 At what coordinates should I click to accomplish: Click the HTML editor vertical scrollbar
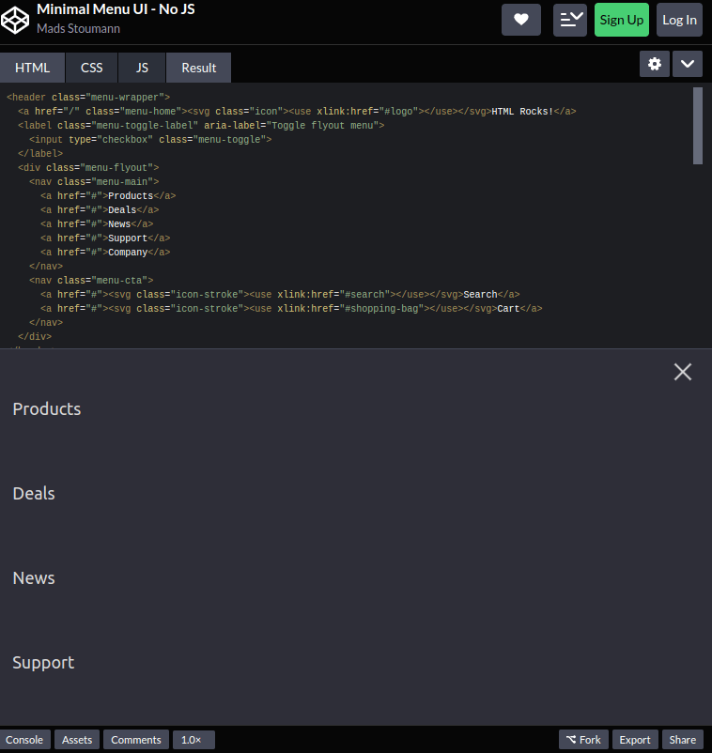698,126
